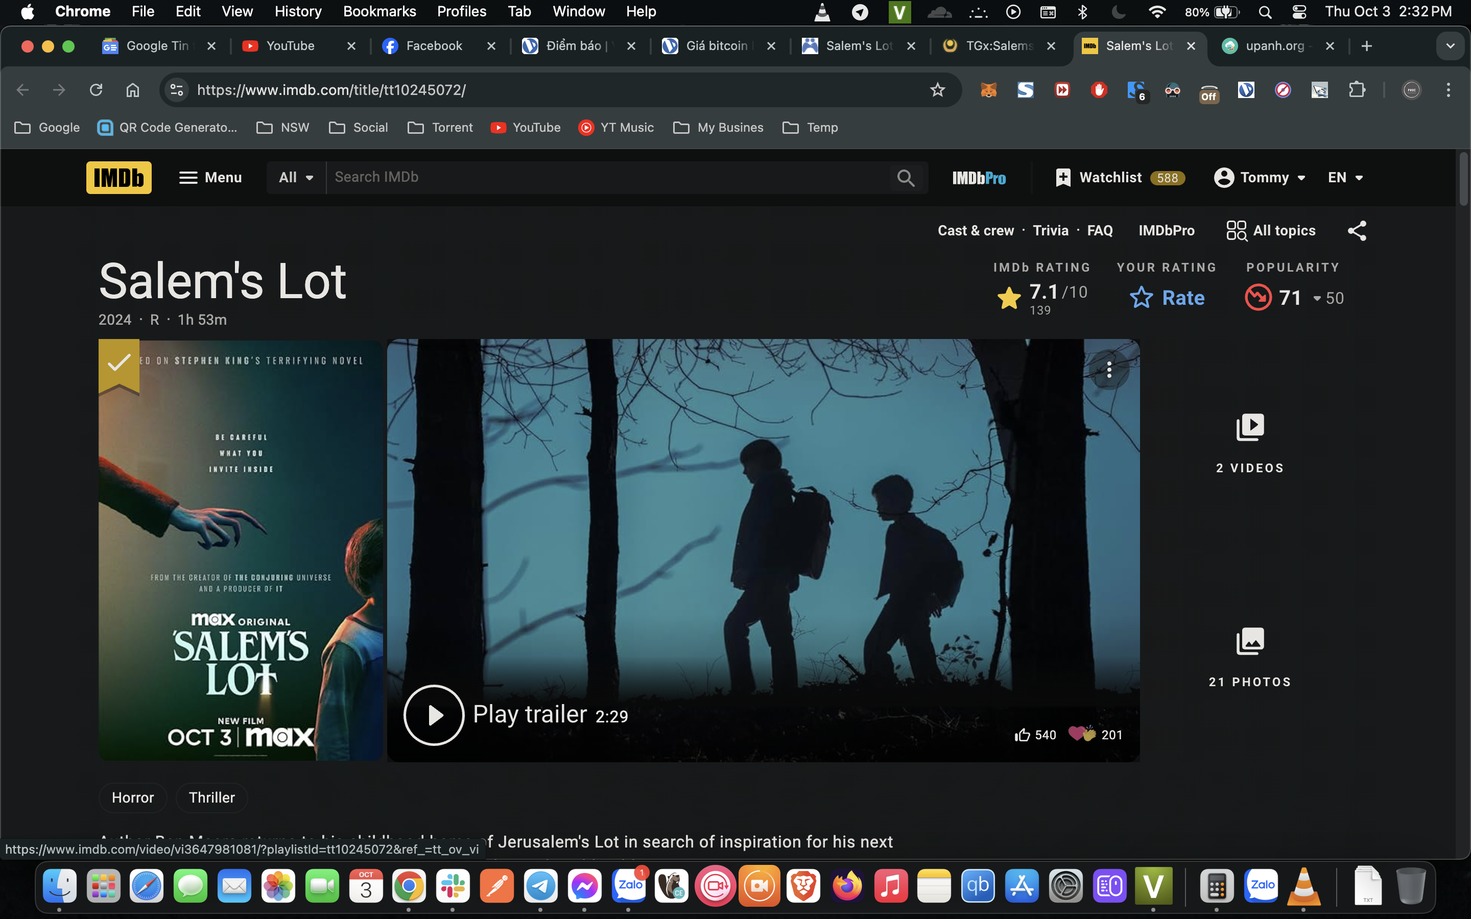Open the Tommy account dropdown
The width and height of the screenshot is (1471, 919).
click(1260, 178)
